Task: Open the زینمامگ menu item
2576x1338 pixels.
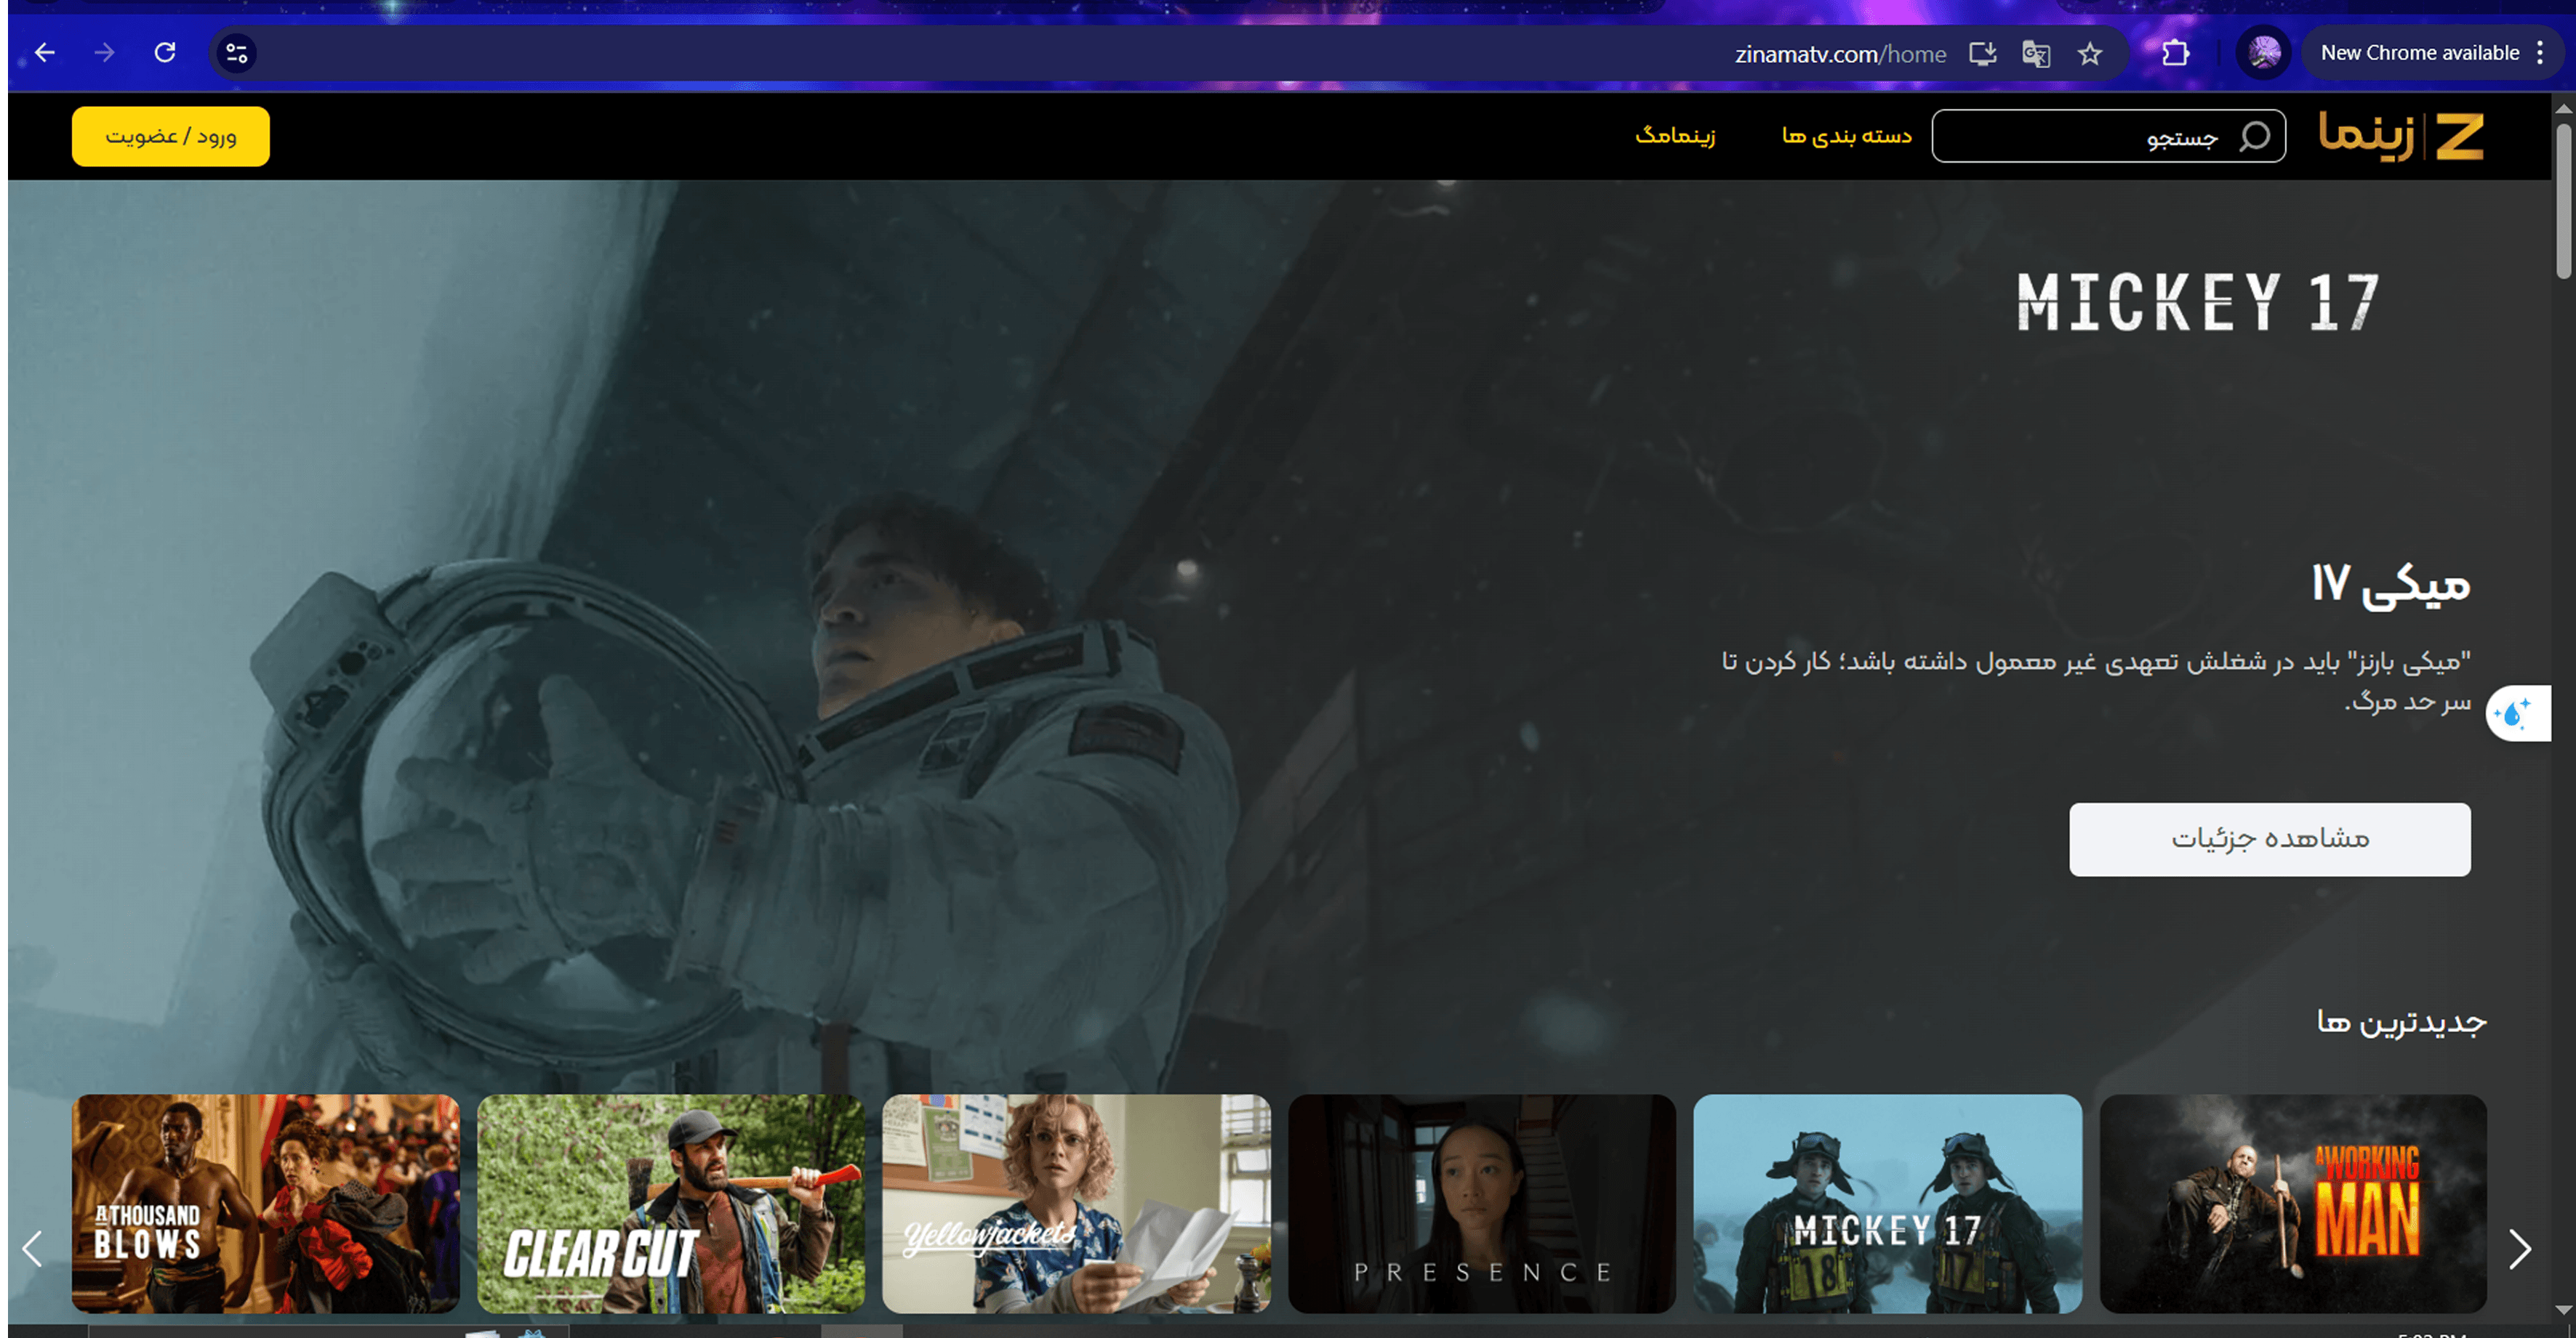Action: click(1675, 136)
